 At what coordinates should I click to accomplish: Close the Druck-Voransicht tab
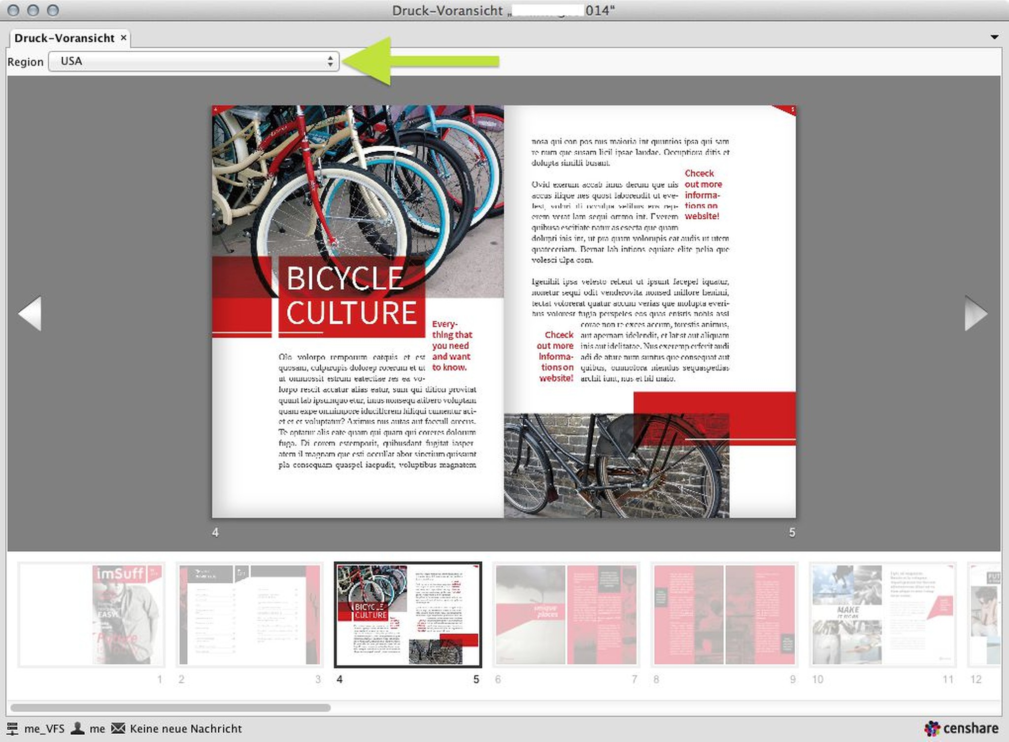click(x=124, y=37)
